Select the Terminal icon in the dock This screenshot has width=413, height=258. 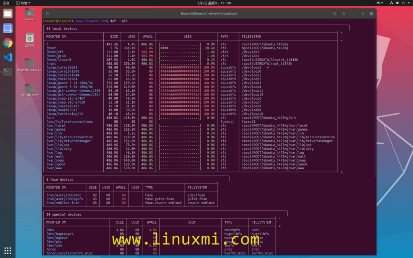pos(8,71)
